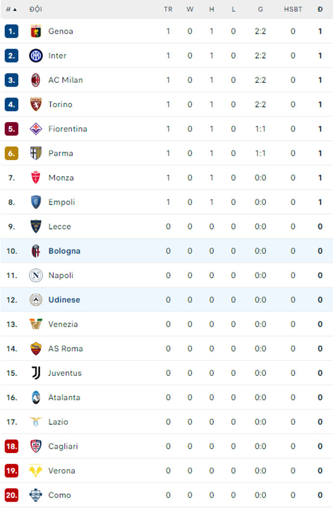Image resolution: width=333 pixels, height=508 pixels.
Task: Open the Bologna team link
Action: point(64,251)
